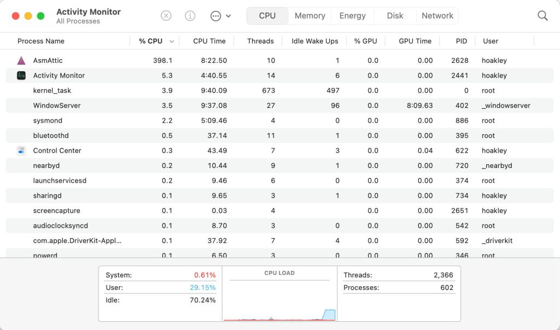This screenshot has height=330, width=560.
Task: Click the System 0.61% value
Action: 205,275
